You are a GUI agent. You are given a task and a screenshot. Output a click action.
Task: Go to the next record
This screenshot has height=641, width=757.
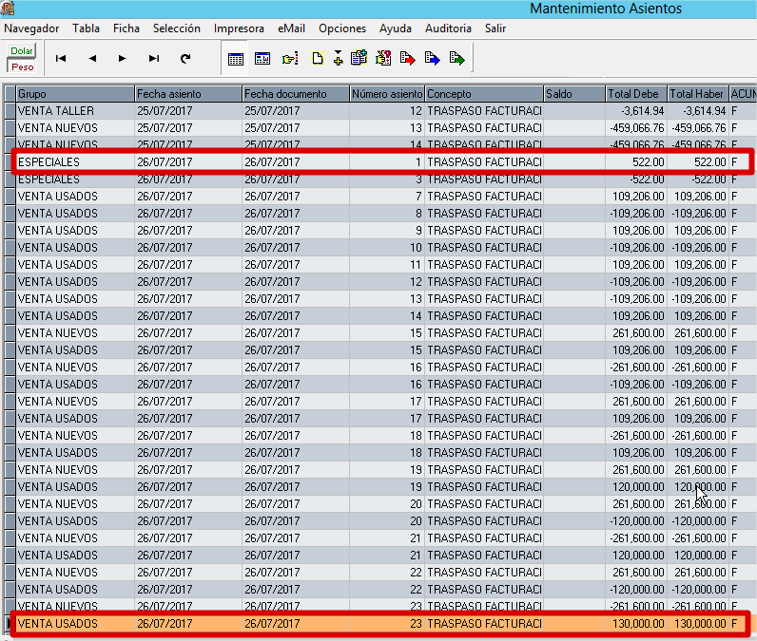pyautogui.click(x=122, y=58)
